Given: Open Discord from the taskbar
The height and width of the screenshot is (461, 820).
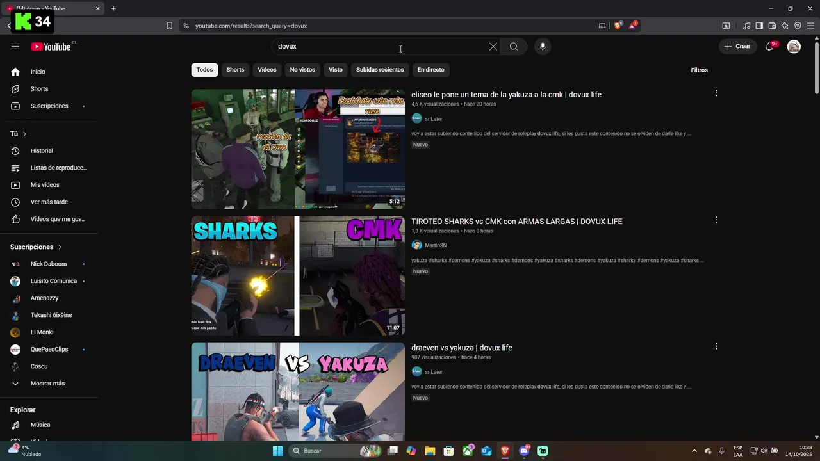Looking at the screenshot, I should (524, 451).
